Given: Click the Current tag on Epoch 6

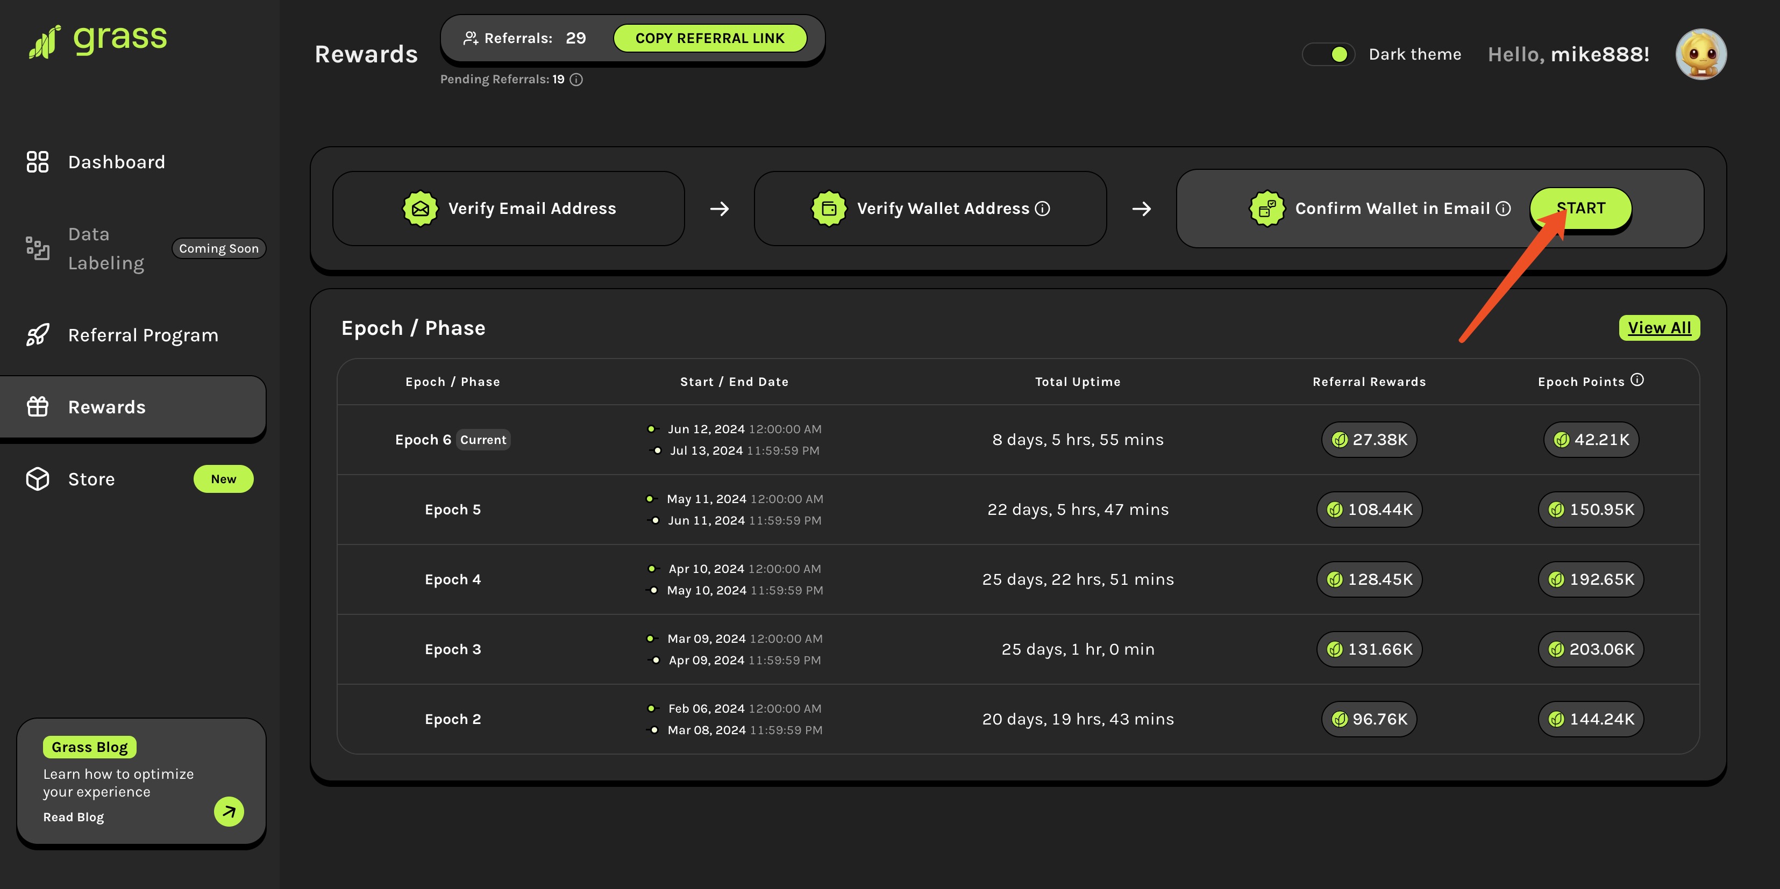Looking at the screenshot, I should pos(483,439).
